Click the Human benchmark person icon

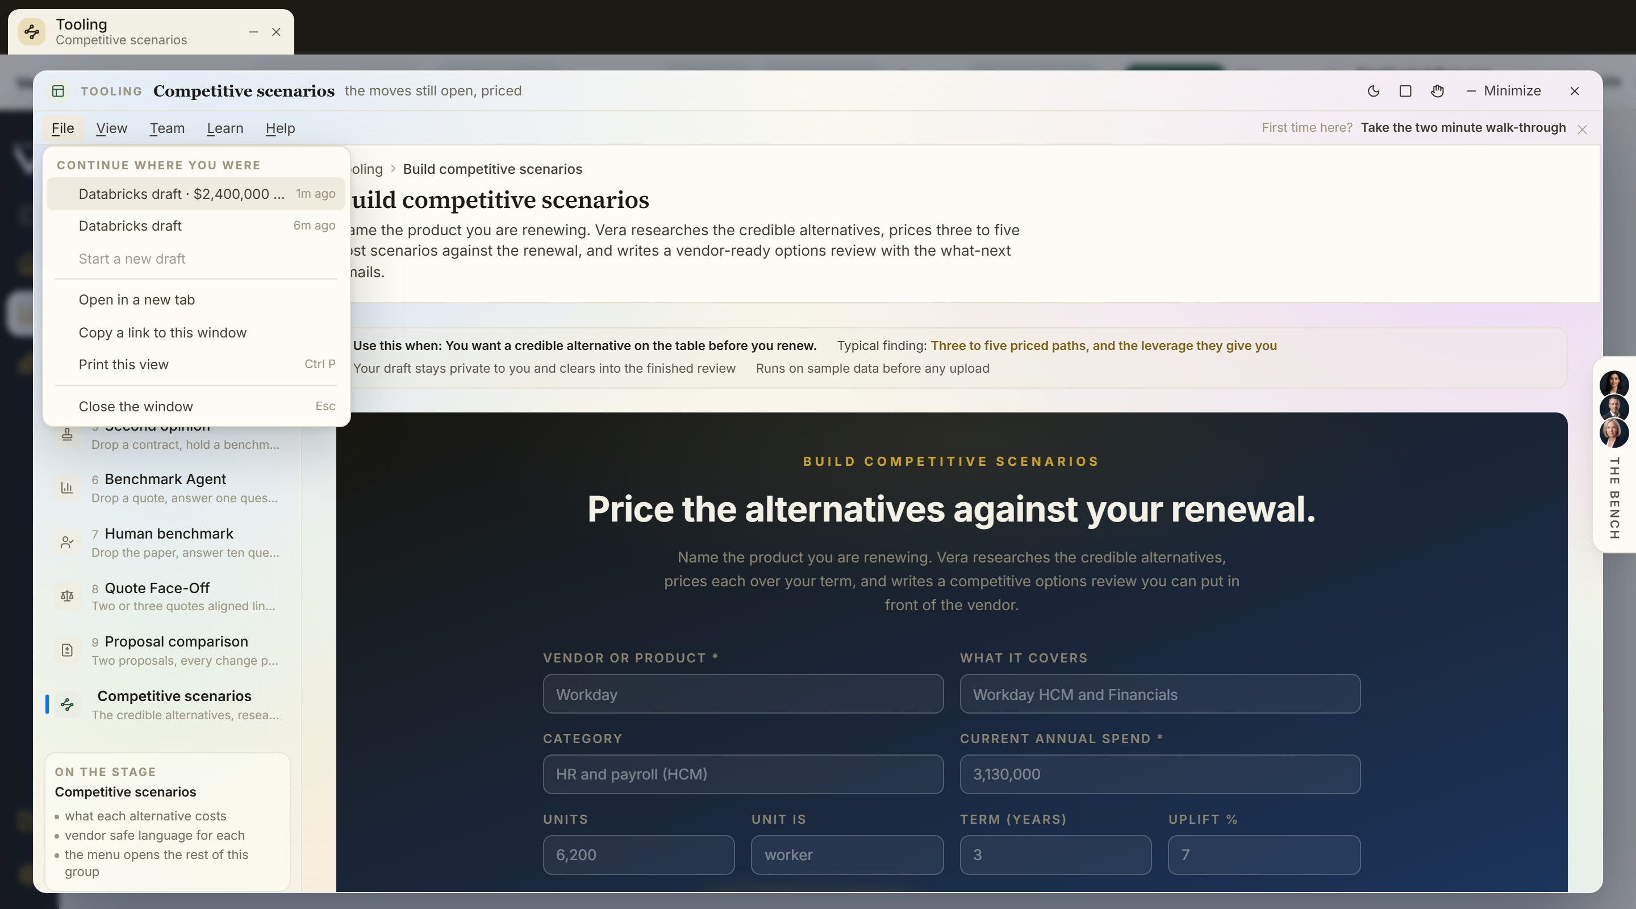pyautogui.click(x=66, y=542)
